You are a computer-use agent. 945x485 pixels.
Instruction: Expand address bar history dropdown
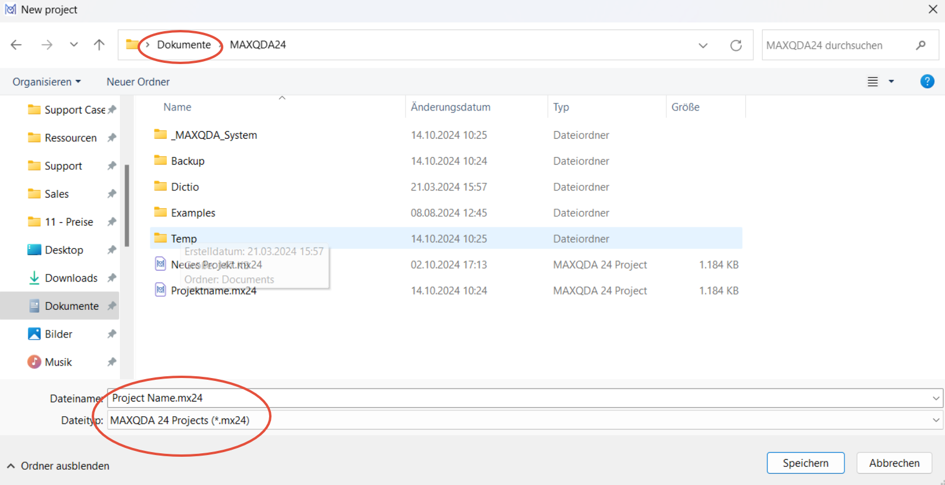point(703,45)
